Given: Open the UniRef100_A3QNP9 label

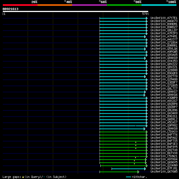Looking at the screenshot, I should 164,98.
